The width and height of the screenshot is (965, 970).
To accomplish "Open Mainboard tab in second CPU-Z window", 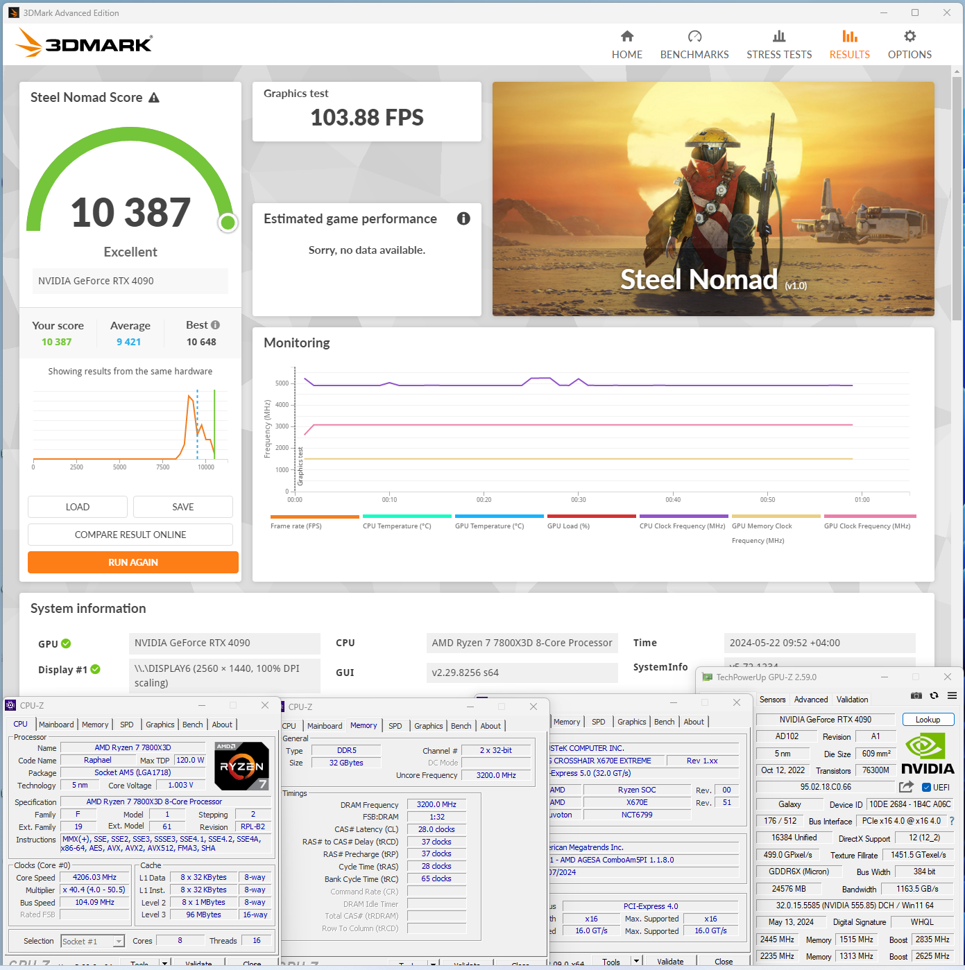I will click(x=325, y=726).
